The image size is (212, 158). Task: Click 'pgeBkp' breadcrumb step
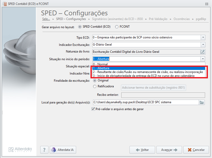point(201,19)
